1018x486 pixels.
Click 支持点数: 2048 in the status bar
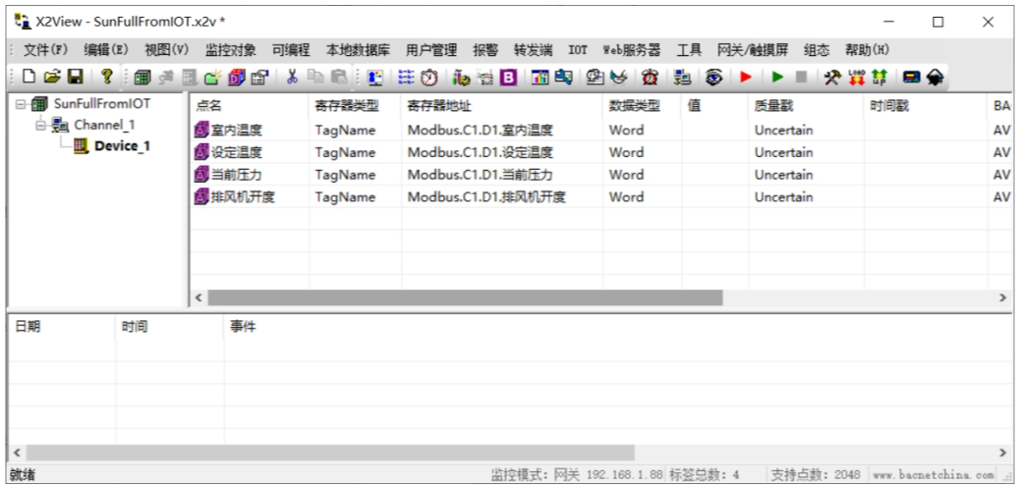pyautogui.click(x=817, y=474)
